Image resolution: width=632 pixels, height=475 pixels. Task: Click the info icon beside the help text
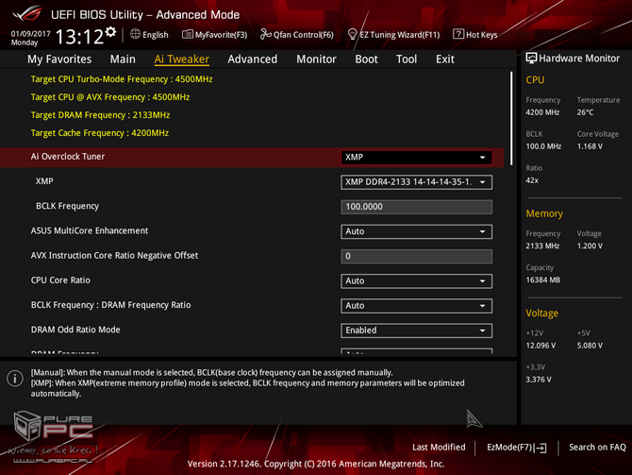pyautogui.click(x=15, y=379)
